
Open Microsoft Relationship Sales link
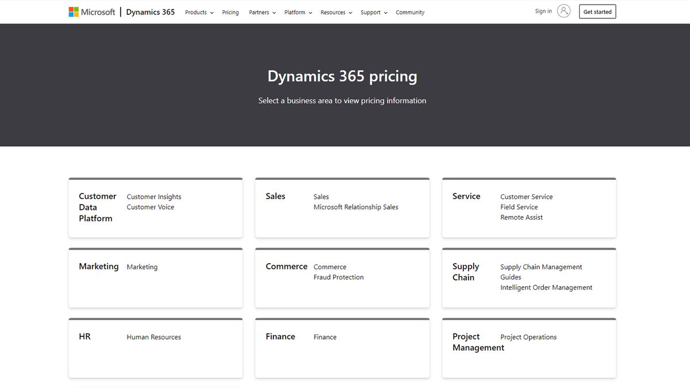(356, 207)
